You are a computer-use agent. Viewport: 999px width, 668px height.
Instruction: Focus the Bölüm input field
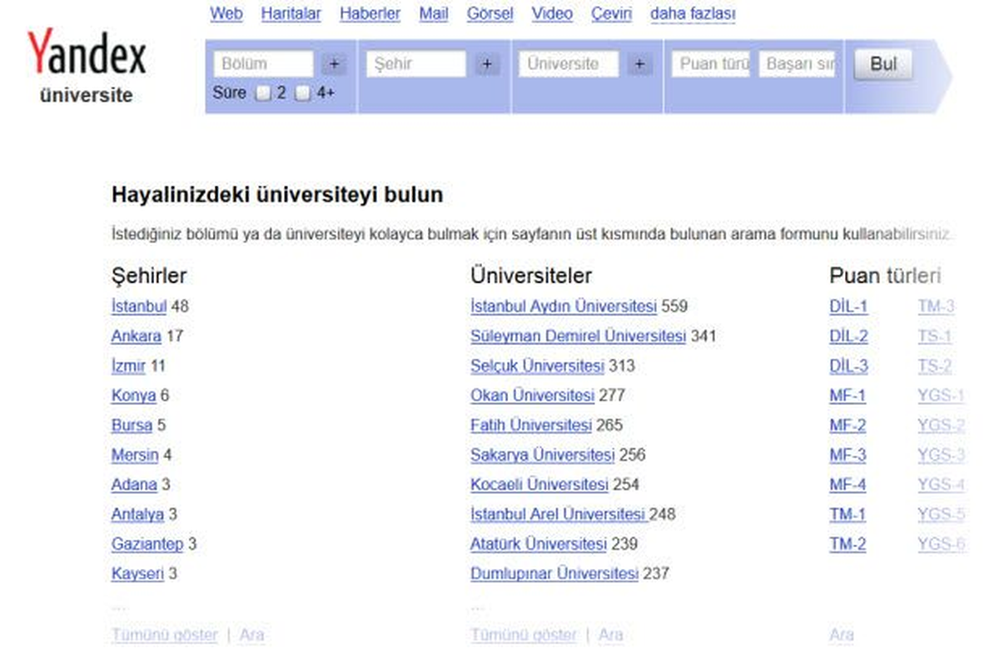(x=264, y=64)
